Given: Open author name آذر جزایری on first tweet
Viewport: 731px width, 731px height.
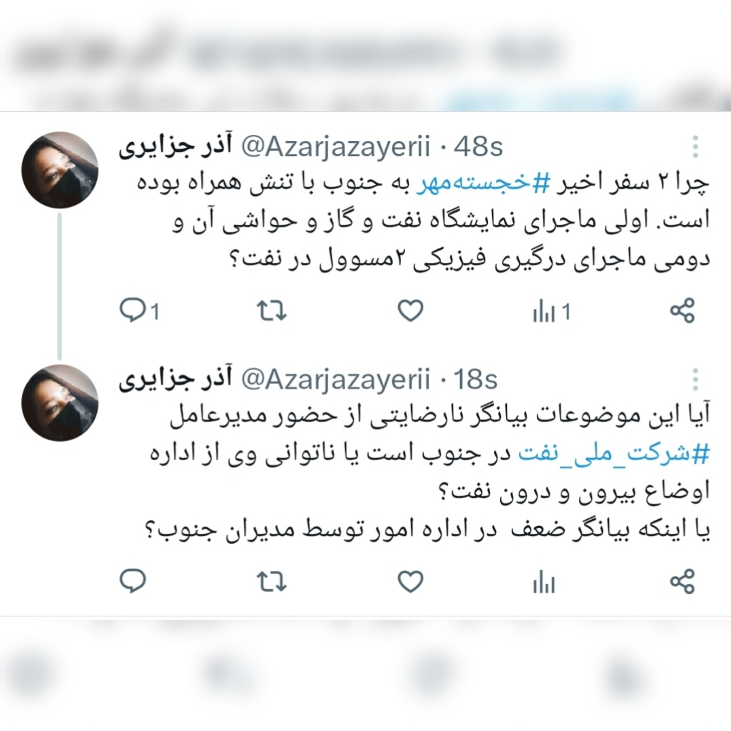Looking at the screenshot, I should click(176, 148).
